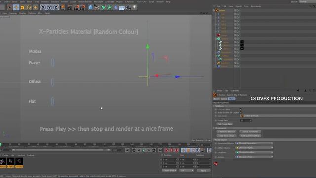Click Add Question Setup button
Viewport: 316px width, 178px height.
pos(250,136)
